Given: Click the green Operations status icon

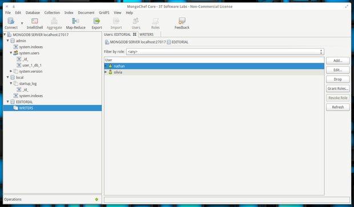Looking at the screenshot, I should coord(96,200).
